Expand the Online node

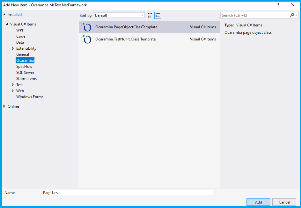(x=4, y=106)
